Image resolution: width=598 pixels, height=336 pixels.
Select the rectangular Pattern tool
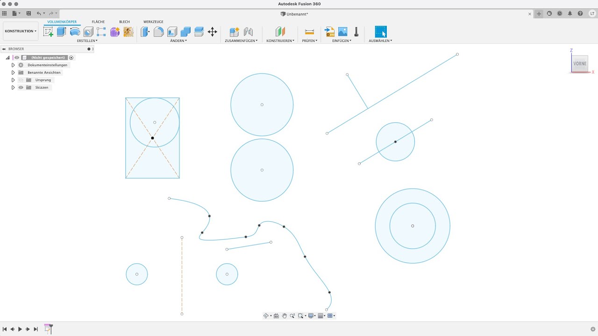(x=101, y=32)
